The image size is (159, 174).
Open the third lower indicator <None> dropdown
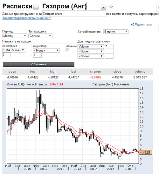[x=91, y=56]
